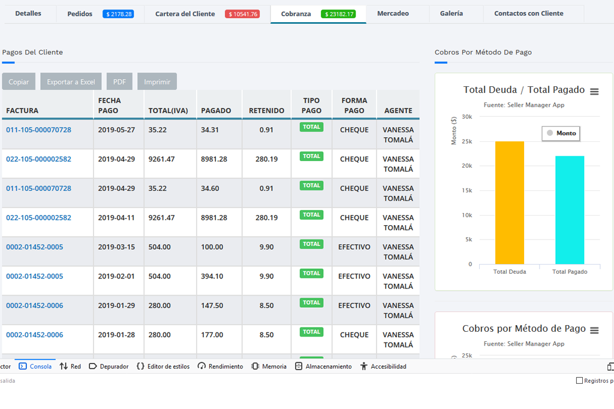Screen dimensions: 614x409
Task: Open invoice 0002-01452-0005 paid 2019-02-01
Action: [34, 277]
